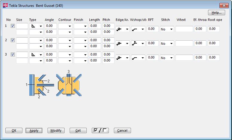
Task: Toggle all checkboxes on/off button
Action: tap(100, 130)
